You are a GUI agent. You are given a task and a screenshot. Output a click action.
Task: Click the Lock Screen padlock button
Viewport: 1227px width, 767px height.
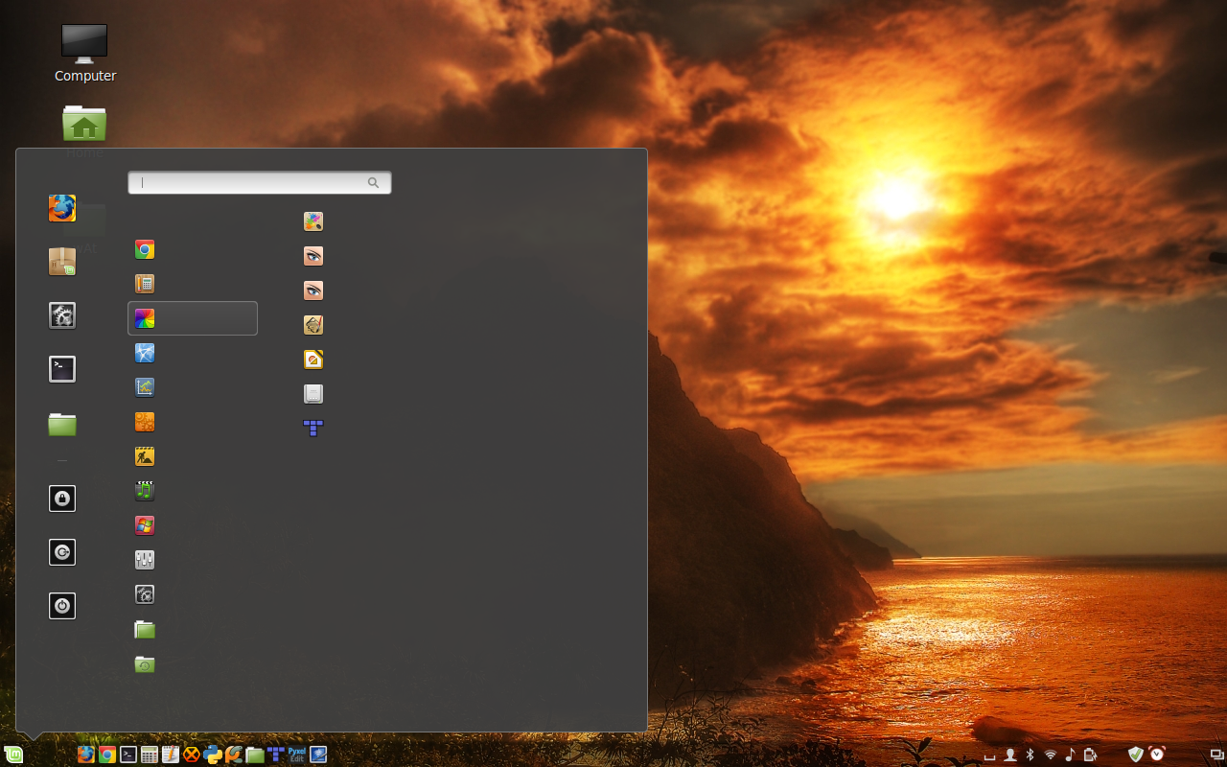pos(62,499)
